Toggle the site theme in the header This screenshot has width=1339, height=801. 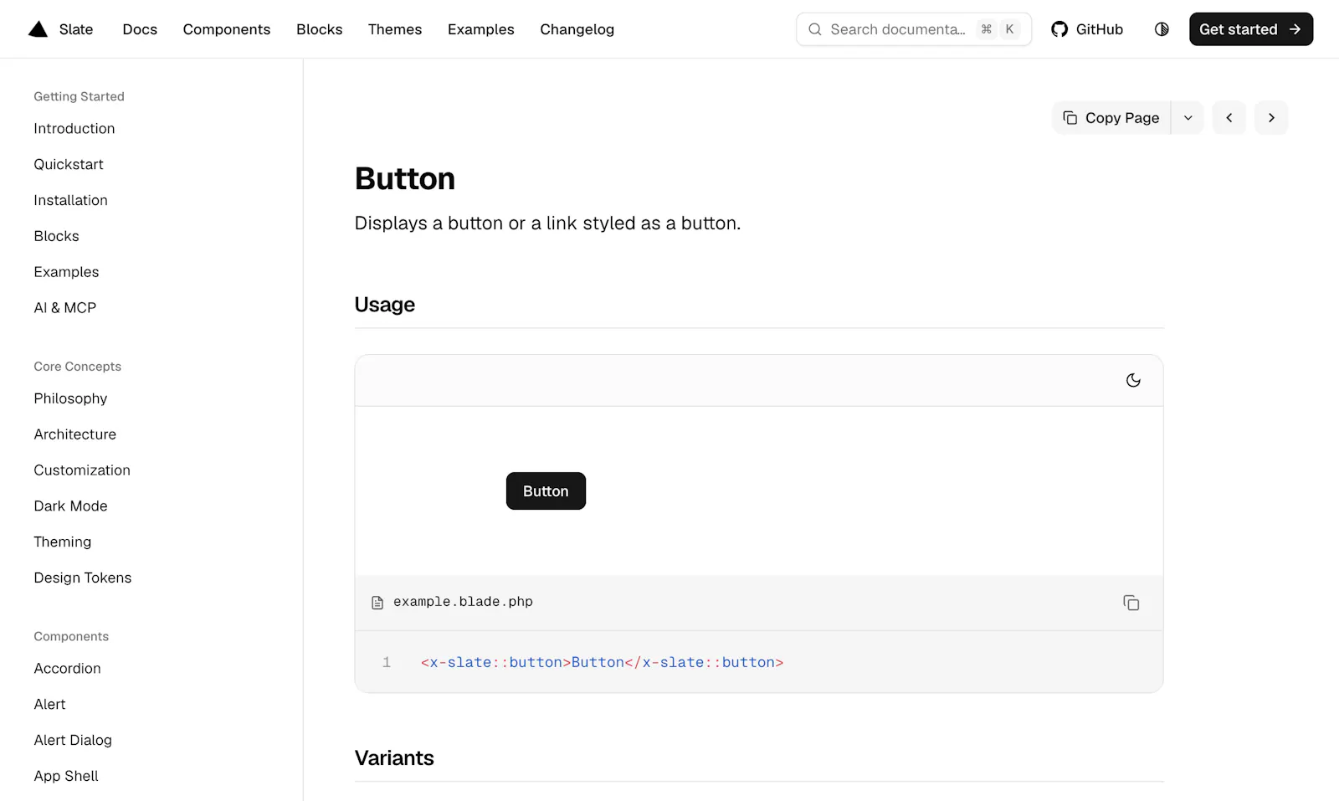point(1162,29)
